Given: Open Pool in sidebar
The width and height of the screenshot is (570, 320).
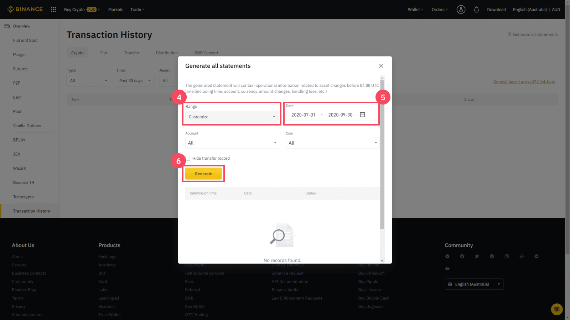Looking at the screenshot, I should click(17, 111).
